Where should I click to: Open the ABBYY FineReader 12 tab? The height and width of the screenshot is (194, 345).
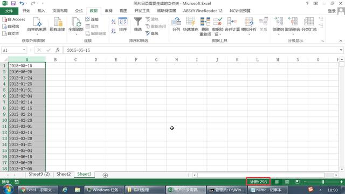(x=203, y=11)
